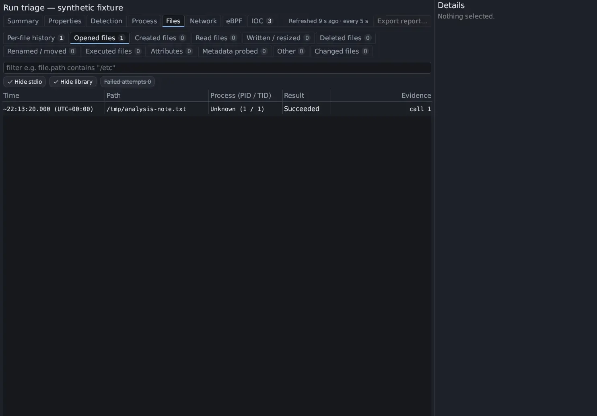Viewport: 597px width, 416px height.
Task: Switch to the Properties tab
Action: tap(65, 21)
